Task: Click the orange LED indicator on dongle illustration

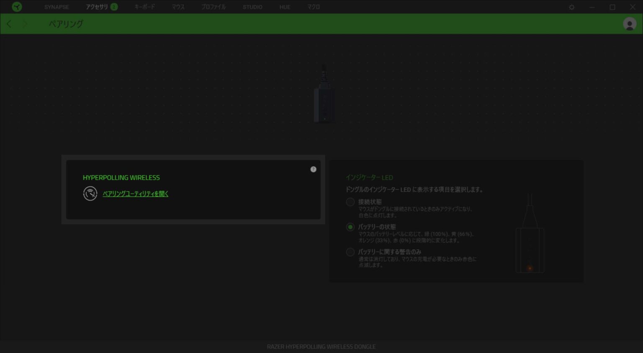Action: [x=529, y=268]
